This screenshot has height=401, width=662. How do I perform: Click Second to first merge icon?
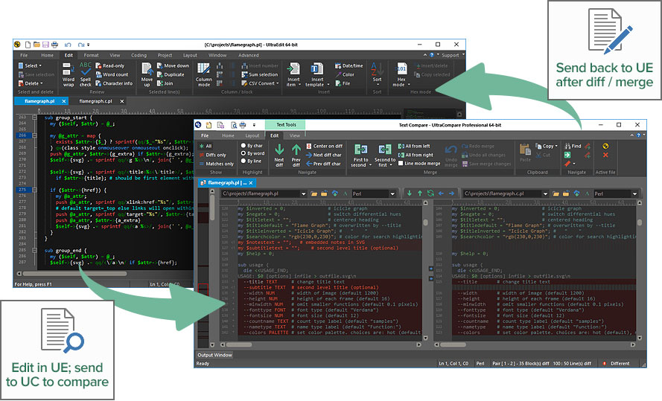(x=385, y=150)
